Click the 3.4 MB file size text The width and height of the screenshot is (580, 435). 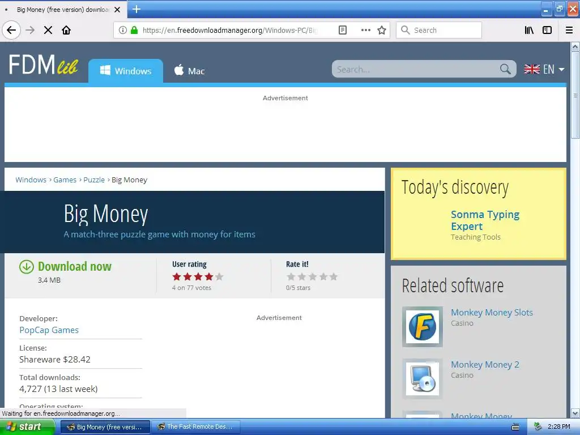(x=49, y=280)
